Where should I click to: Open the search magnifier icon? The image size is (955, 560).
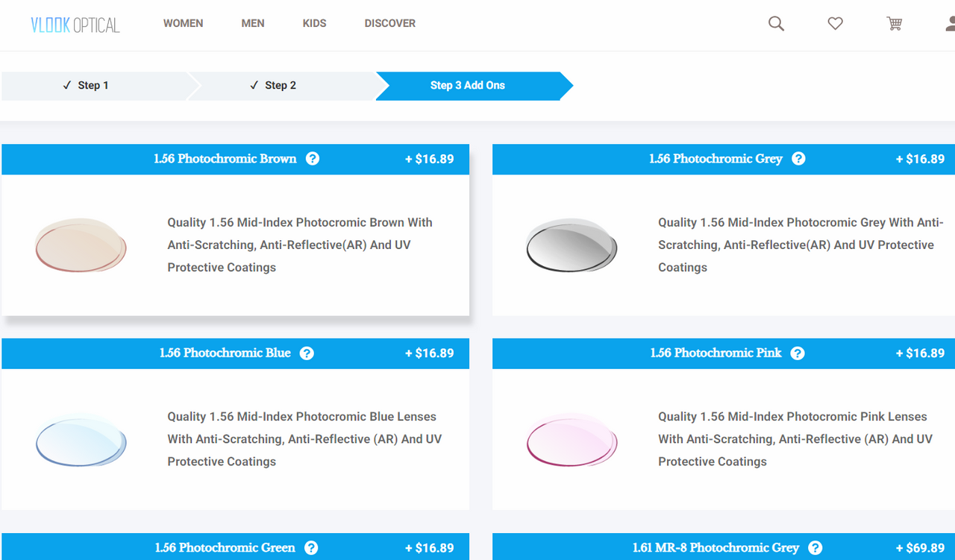pos(777,24)
